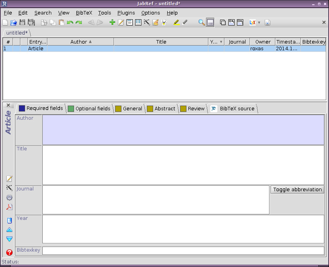Click the yellow highlighter mark entries icon

coord(177,22)
